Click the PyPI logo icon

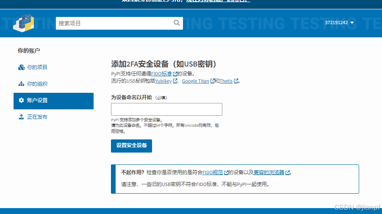point(24,23)
